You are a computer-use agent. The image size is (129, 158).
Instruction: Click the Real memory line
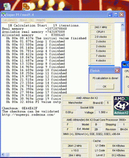tap(34, 29)
